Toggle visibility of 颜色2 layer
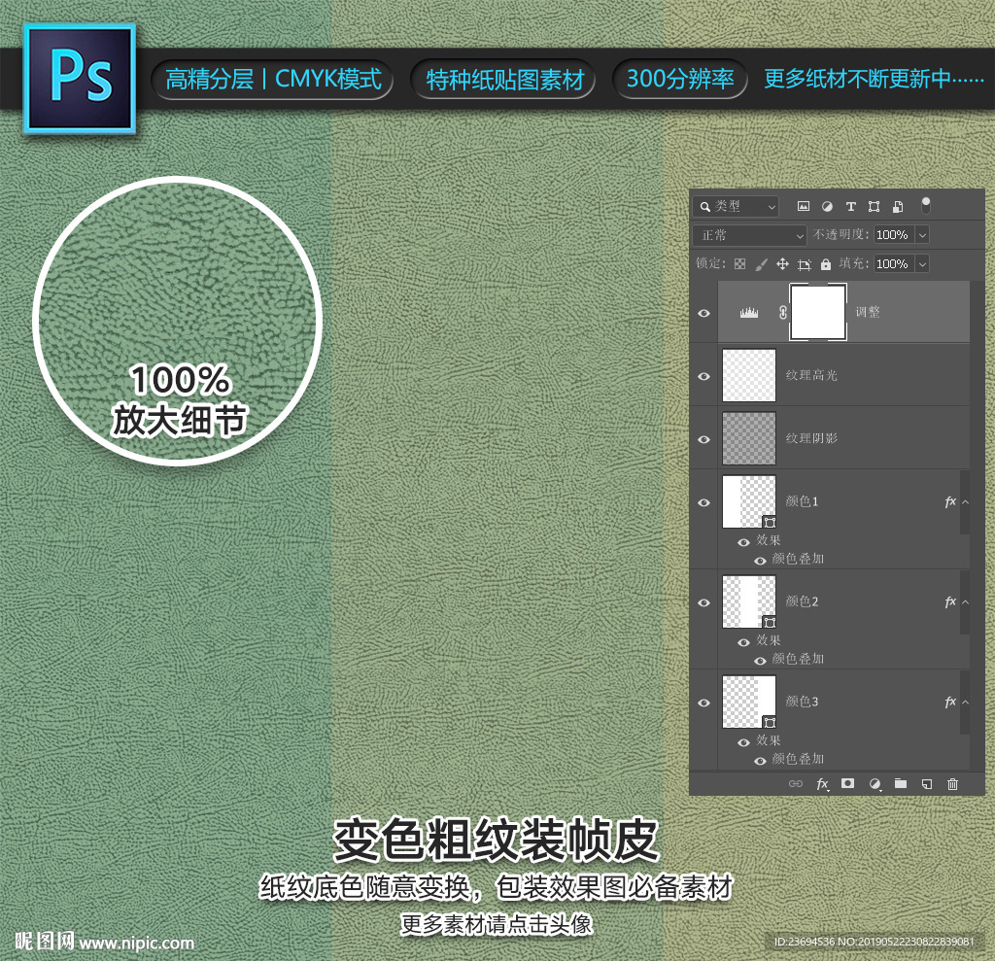995x961 pixels. pyautogui.click(x=703, y=602)
